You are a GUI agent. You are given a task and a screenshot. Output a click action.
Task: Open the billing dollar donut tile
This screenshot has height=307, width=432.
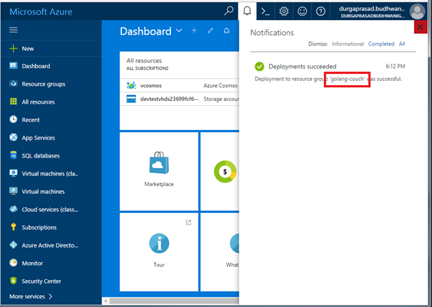225,171
